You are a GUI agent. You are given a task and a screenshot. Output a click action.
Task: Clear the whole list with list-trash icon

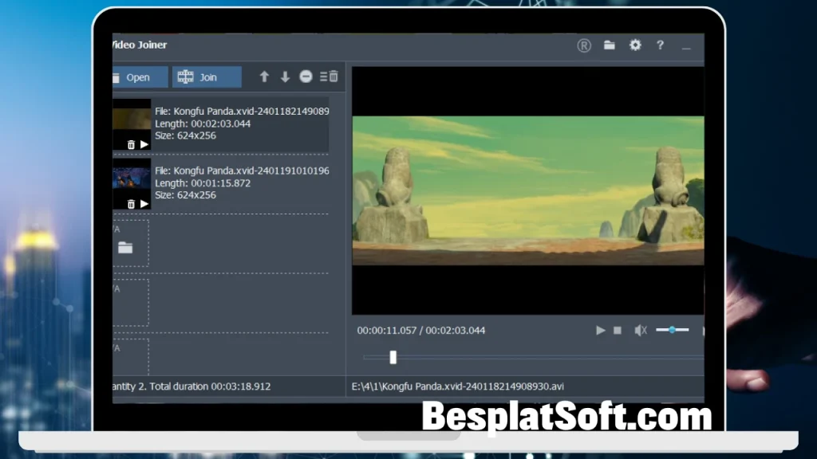click(x=329, y=77)
